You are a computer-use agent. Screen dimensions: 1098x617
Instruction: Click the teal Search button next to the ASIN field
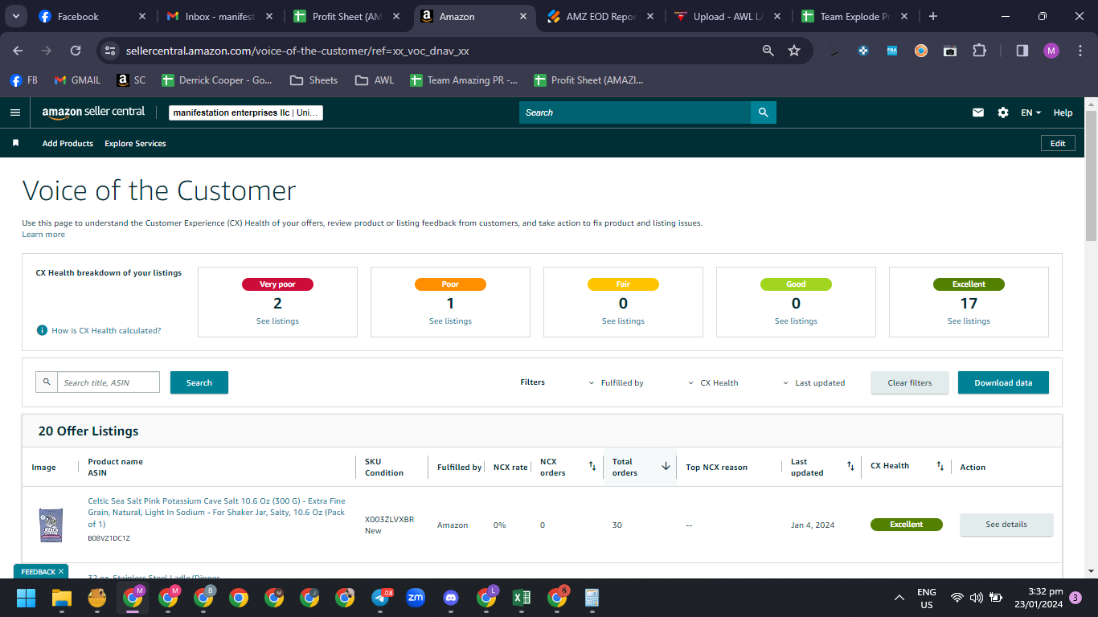tap(199, 382)
